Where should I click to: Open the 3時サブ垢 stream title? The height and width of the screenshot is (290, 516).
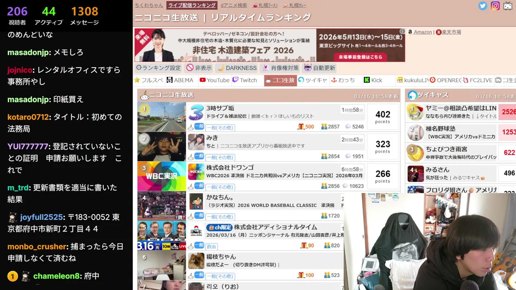[220, 108]
